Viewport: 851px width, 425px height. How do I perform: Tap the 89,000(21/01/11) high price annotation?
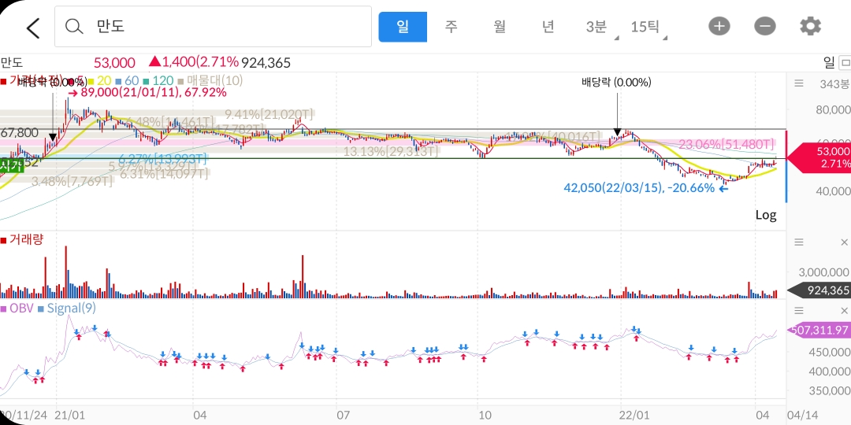(147, 93)
